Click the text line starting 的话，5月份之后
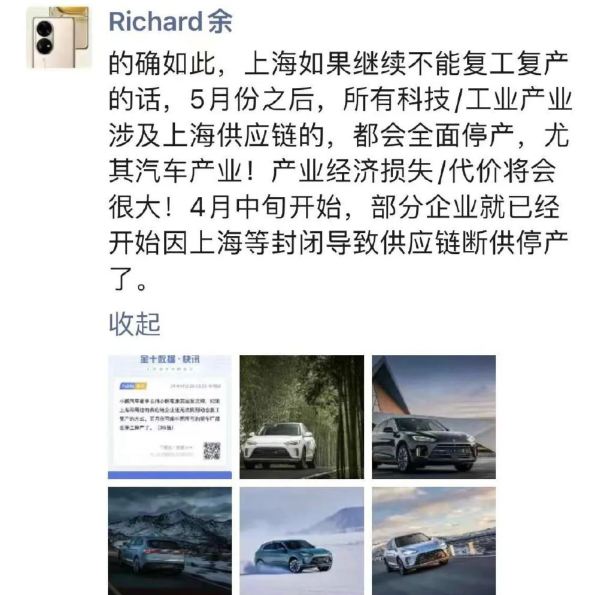The image size is (604, 595). point(340,99)
